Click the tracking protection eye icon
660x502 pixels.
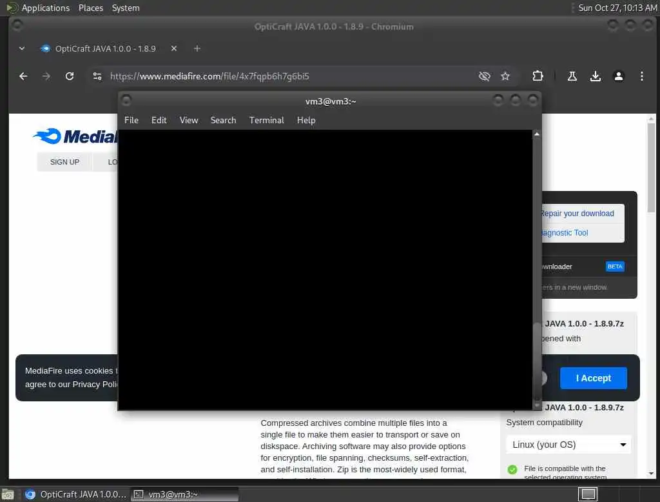485,76
